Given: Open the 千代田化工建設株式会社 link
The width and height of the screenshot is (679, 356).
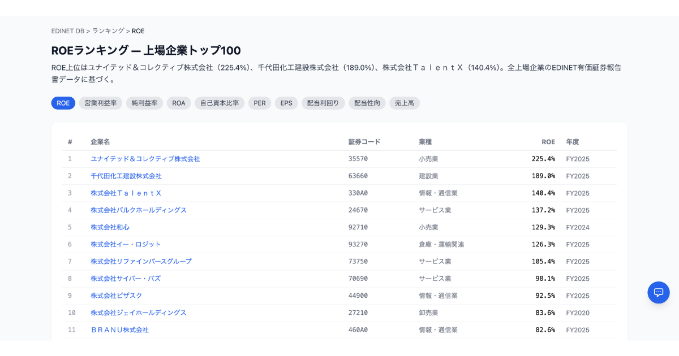Looking at the screenshot, I should [x=126, y=176].
